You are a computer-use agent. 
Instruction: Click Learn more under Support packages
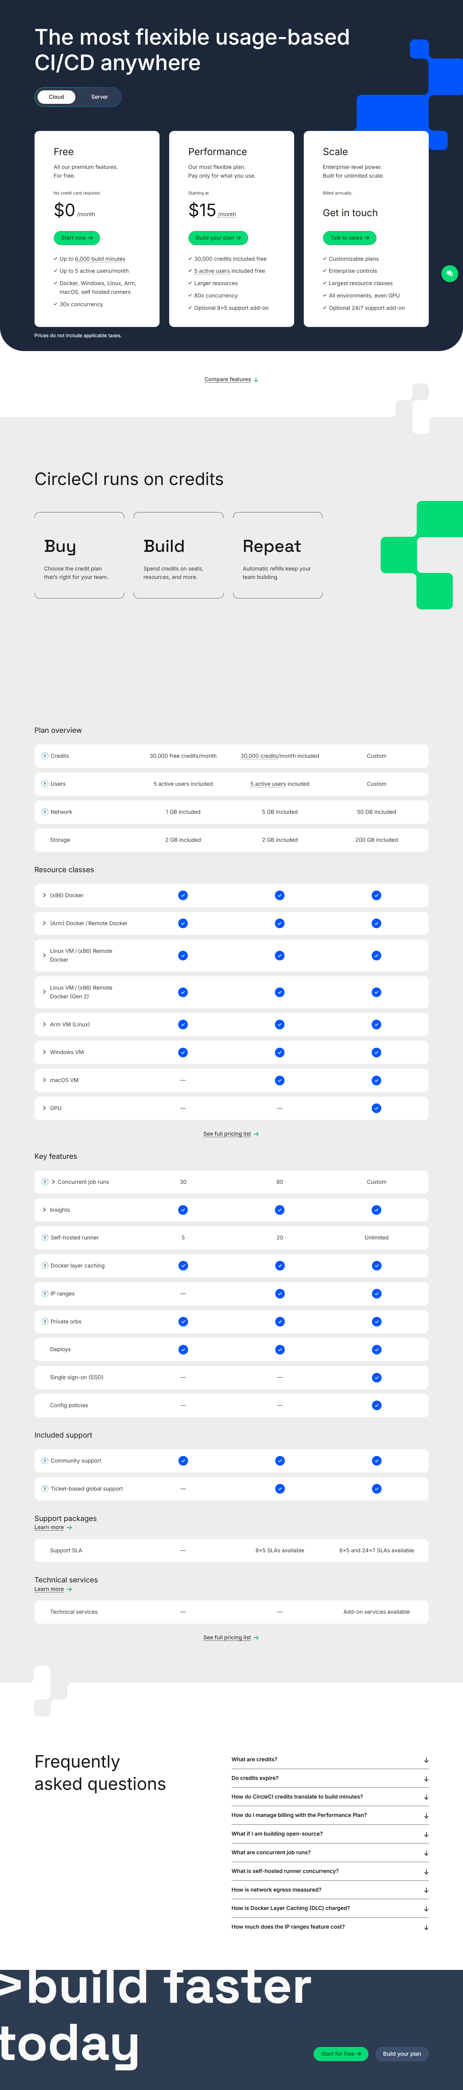(49, 1528)
